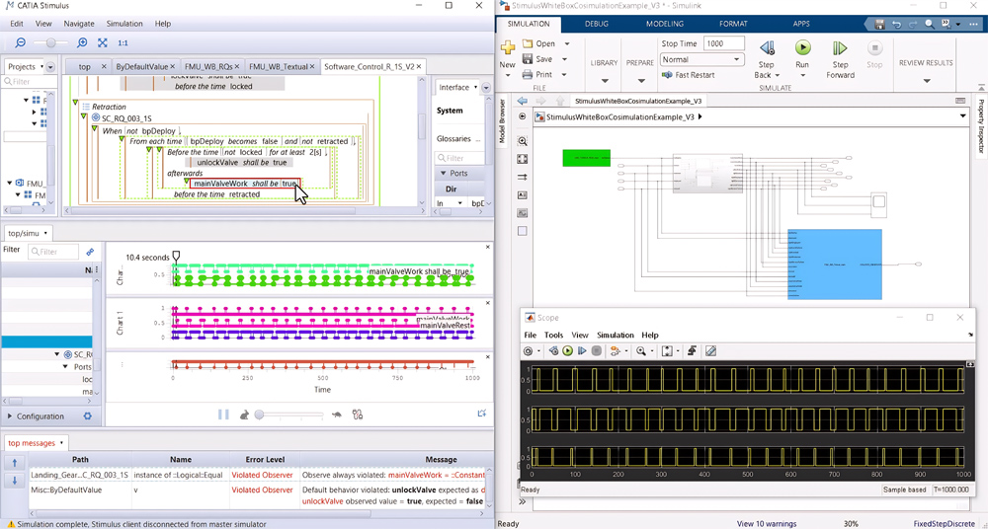Screen dimensions: 988x529
Task: Click the Stop Time input field
Action: click(x=724, y=43)
